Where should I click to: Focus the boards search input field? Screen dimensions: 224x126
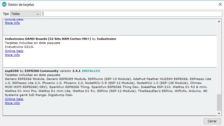tap(132, 14)
